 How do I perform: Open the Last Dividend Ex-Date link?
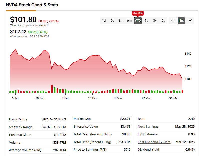point(154,142)
